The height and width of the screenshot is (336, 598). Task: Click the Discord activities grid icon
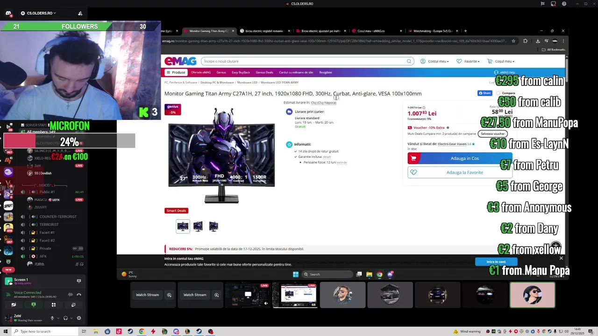pos(53,305)
